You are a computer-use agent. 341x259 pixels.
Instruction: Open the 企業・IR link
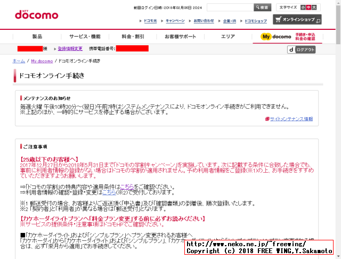tap(230, 21)
